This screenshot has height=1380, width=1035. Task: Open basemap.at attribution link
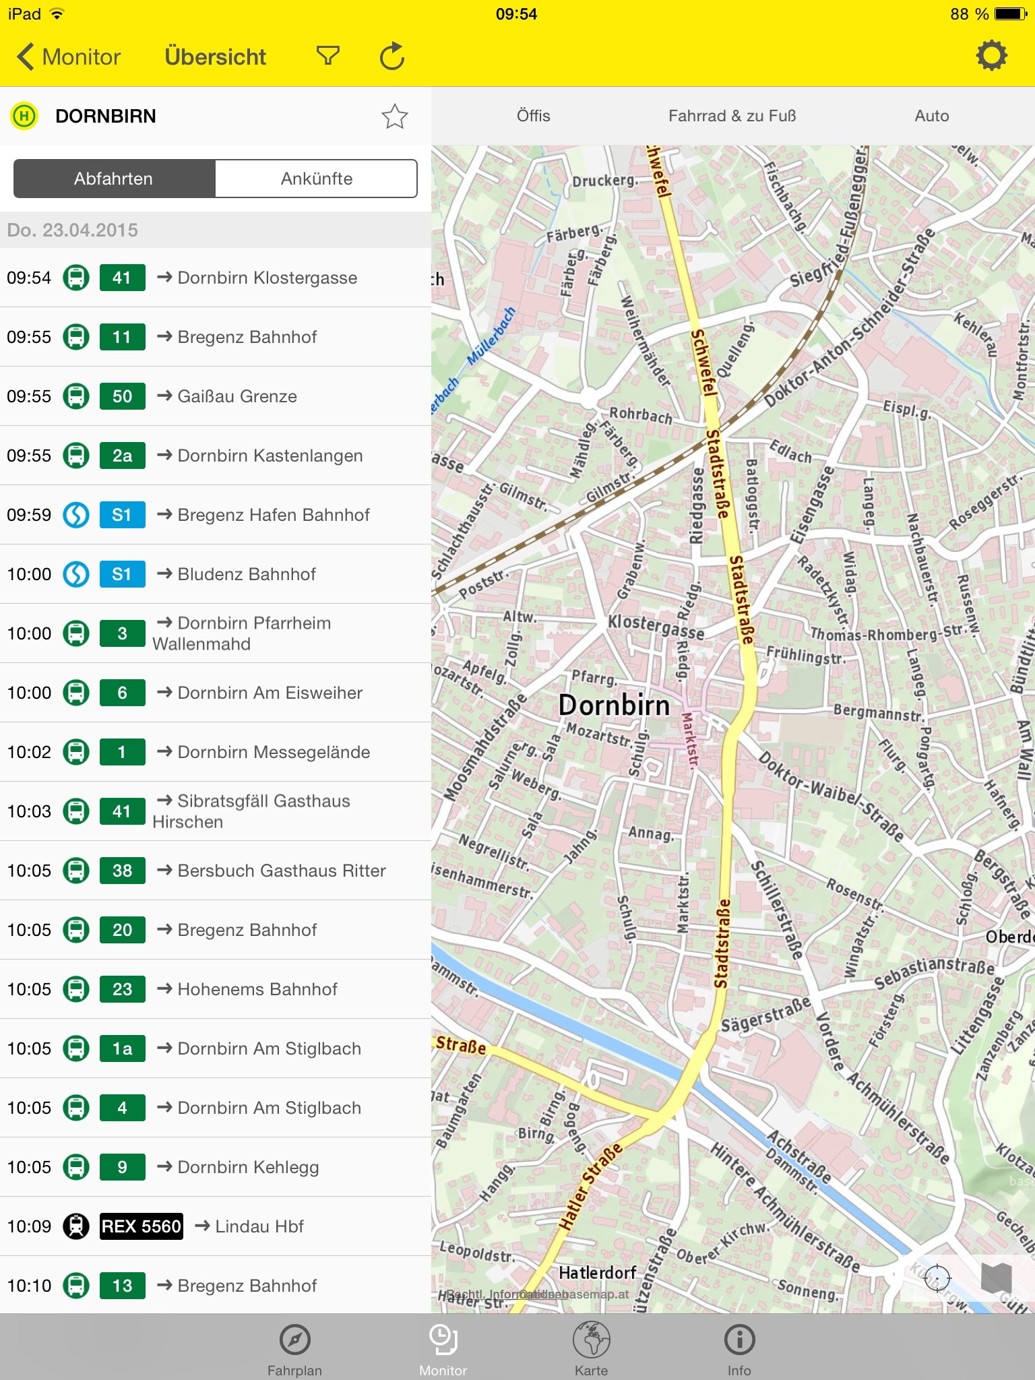point(575,1294)
